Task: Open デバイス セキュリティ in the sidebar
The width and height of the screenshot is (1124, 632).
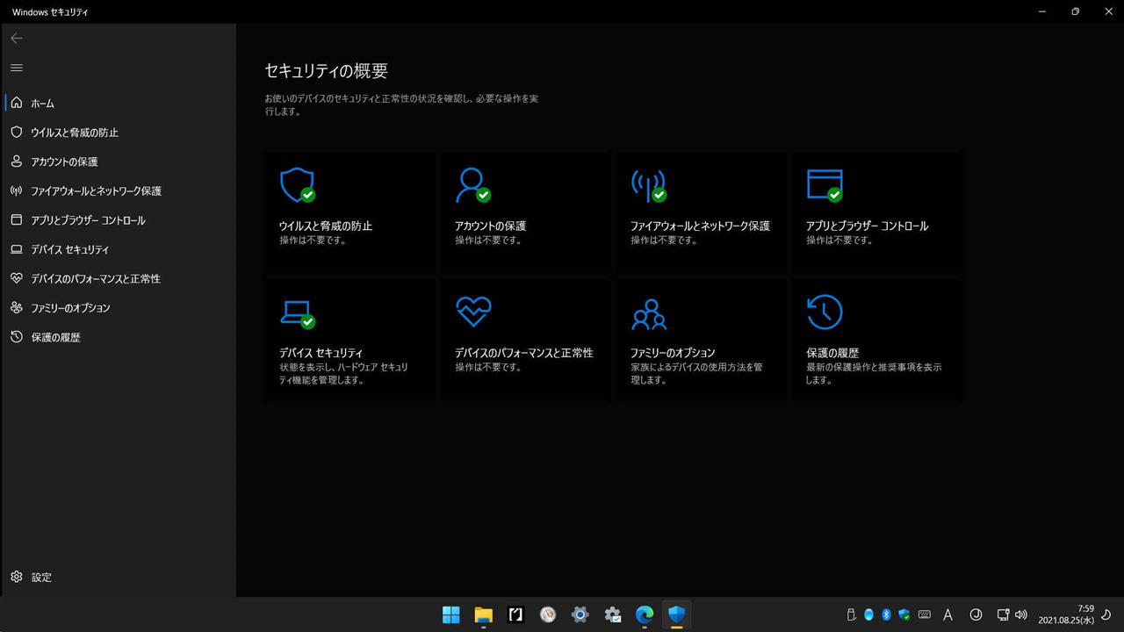Action: click(x=119, y=249)
